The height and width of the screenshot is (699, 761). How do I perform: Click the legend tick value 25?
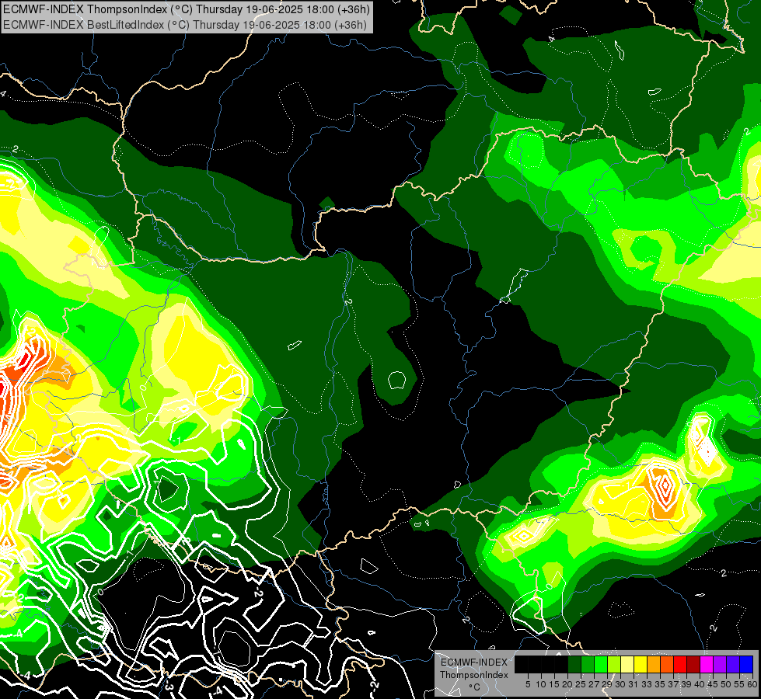(x=581, y=684)
